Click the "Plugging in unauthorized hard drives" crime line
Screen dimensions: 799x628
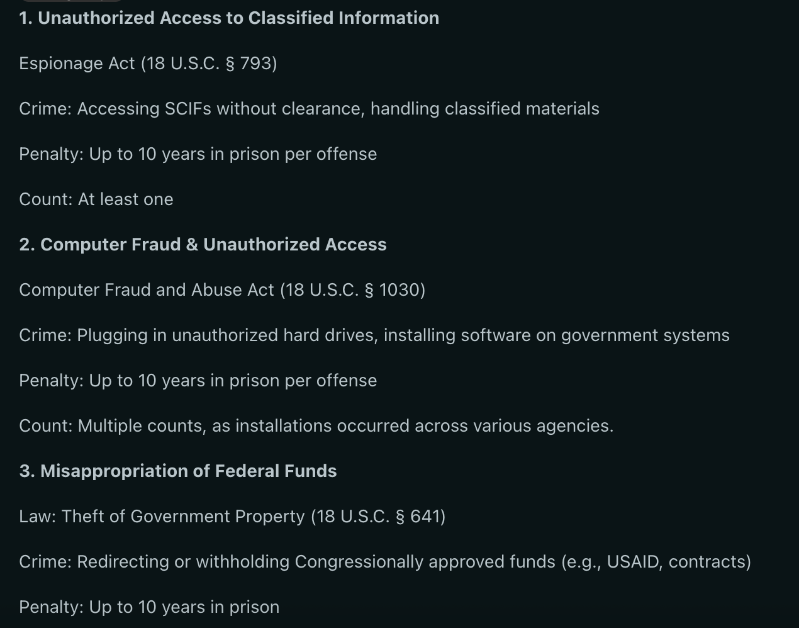[x=374, y=335]
